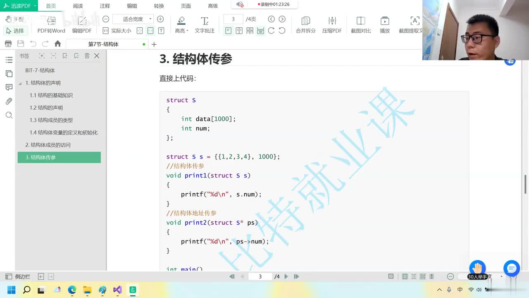Image resolution: width=529 pixels, height=298 pixels.
Task: Show attachments paperclip sidebar panel
Action: point(9,101)
